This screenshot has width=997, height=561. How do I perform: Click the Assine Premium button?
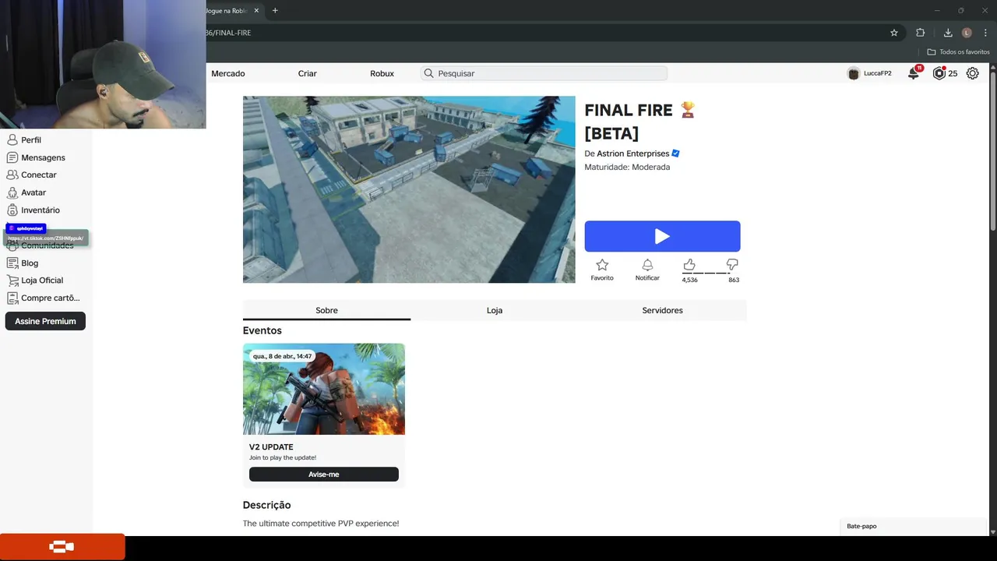pyautogui.click(x=45, y=321)
